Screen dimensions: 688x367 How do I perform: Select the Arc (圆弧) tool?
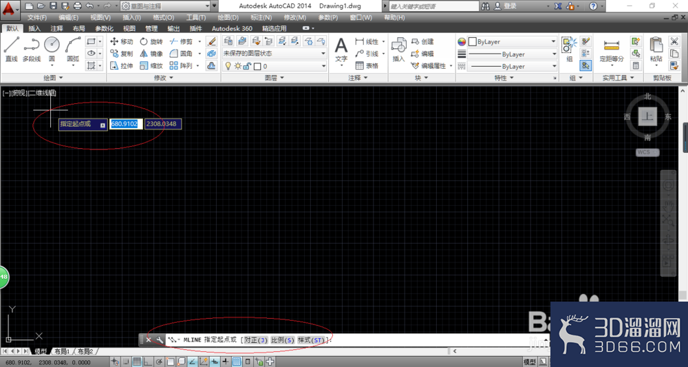click(x=73, y=50)
